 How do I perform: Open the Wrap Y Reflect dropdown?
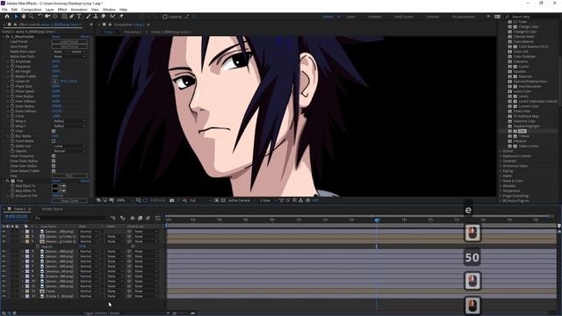point(69,126)
